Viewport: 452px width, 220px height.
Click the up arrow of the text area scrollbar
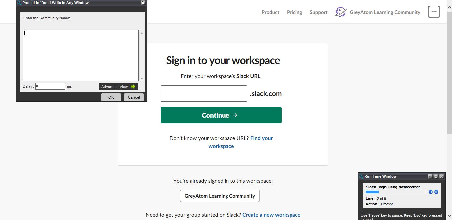142,33
